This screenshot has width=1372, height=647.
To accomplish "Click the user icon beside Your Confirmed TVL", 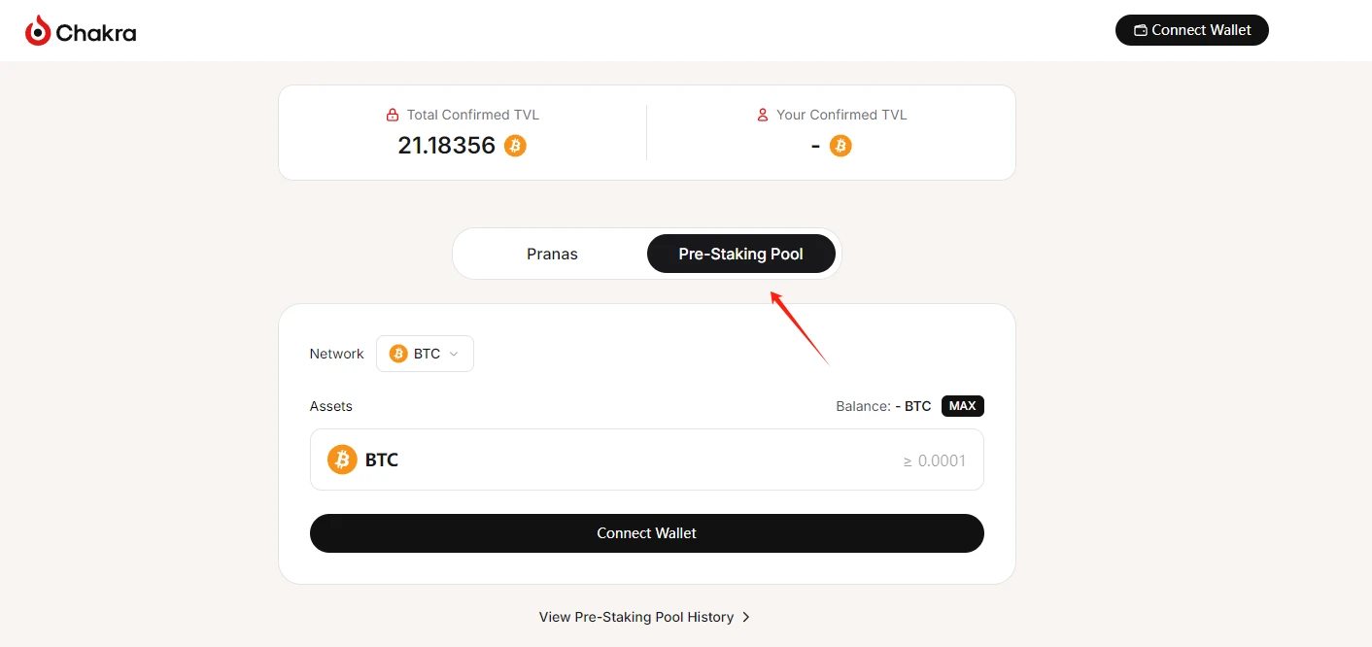I will 763,115.
